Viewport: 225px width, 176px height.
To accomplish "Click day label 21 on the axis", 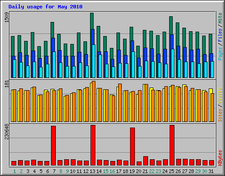I will click(x=145, y=171).
